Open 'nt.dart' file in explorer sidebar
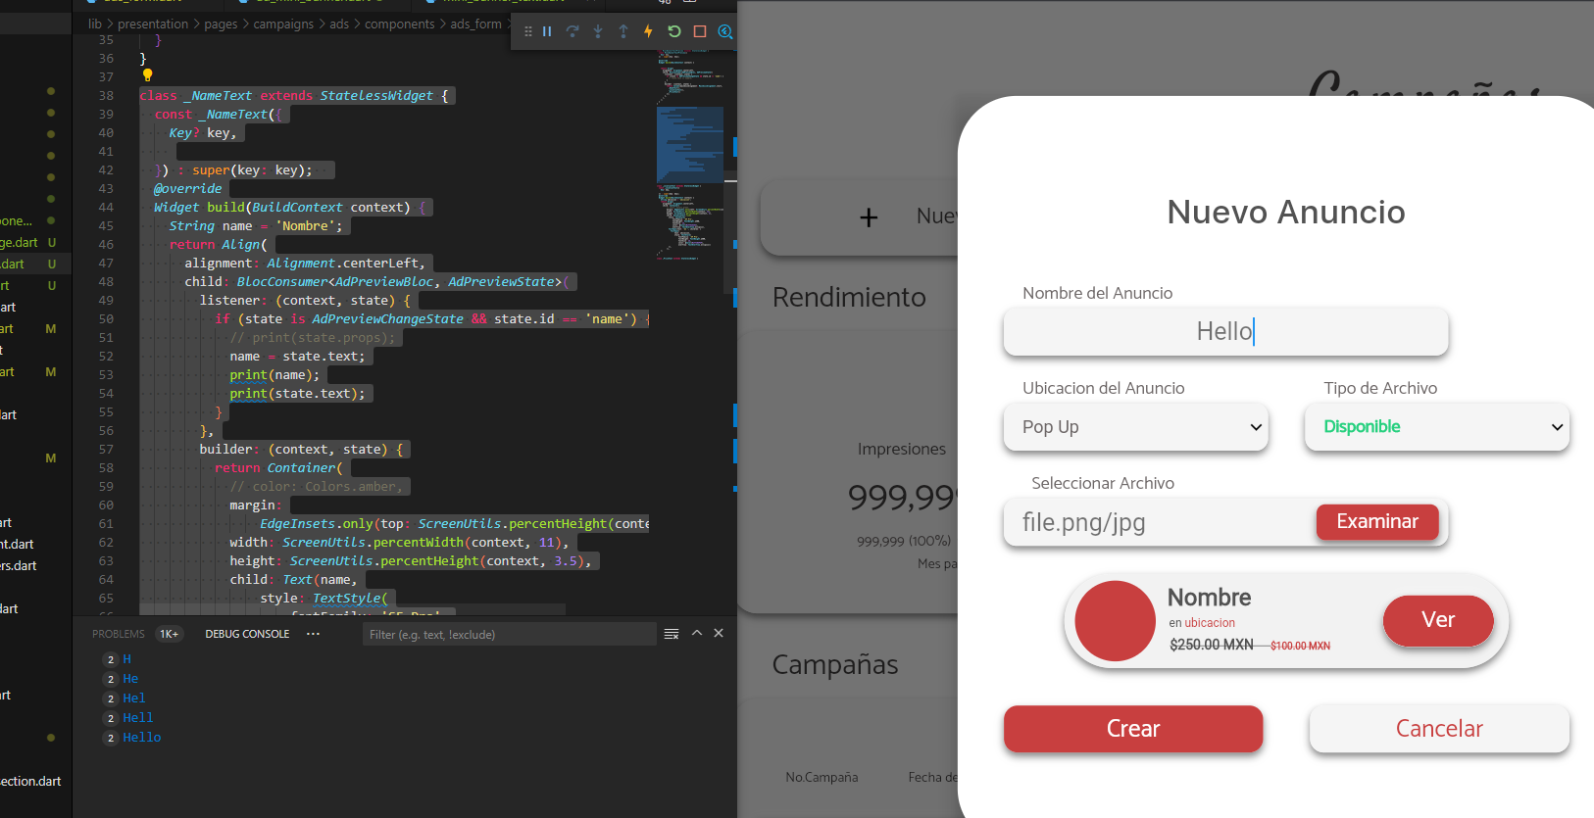The image size is (1594, 818). [17, 544]
